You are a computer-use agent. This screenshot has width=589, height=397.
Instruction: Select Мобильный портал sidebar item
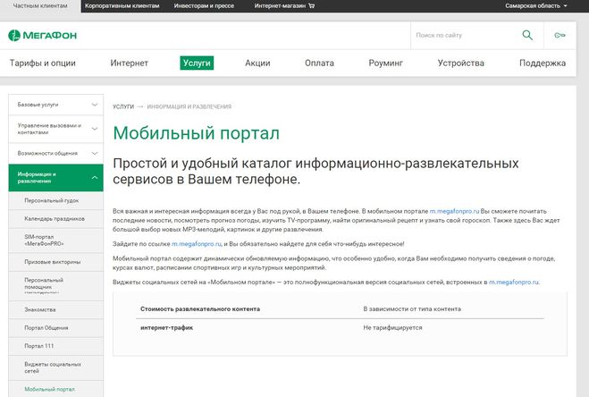[55, 389]
